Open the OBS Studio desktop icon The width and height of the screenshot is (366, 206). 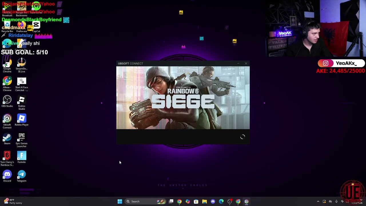[7, 102]
